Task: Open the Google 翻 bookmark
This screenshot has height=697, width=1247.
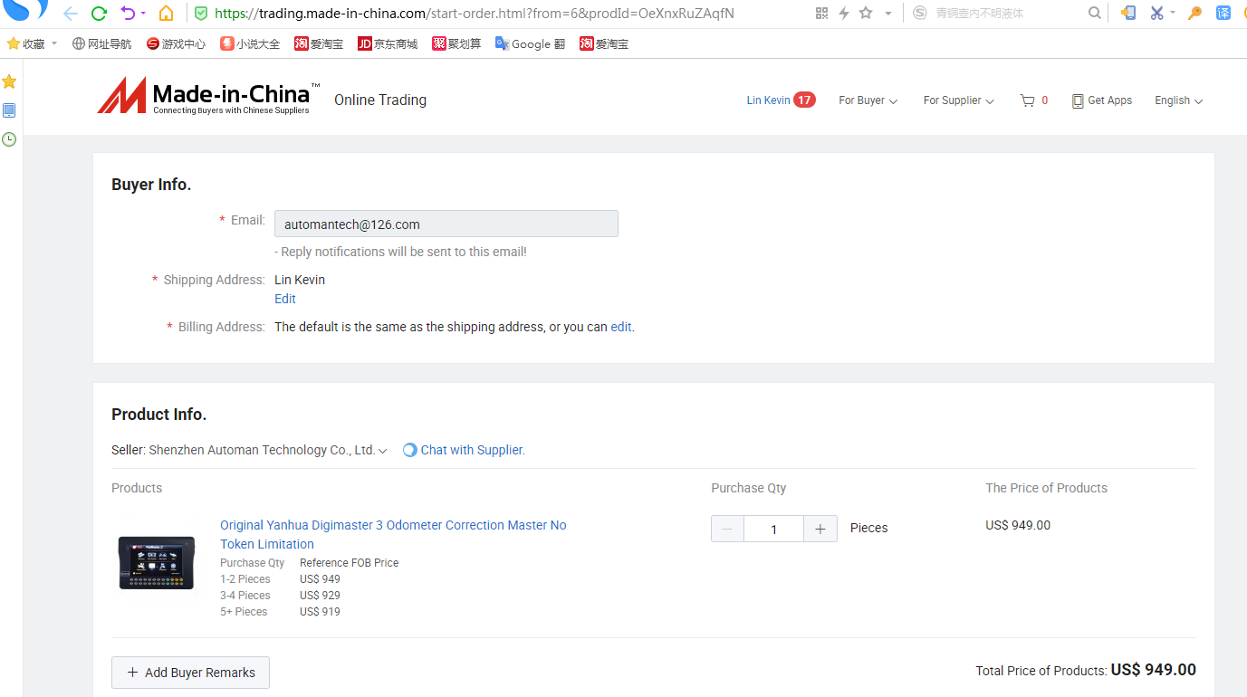Action: coord(530,43)
